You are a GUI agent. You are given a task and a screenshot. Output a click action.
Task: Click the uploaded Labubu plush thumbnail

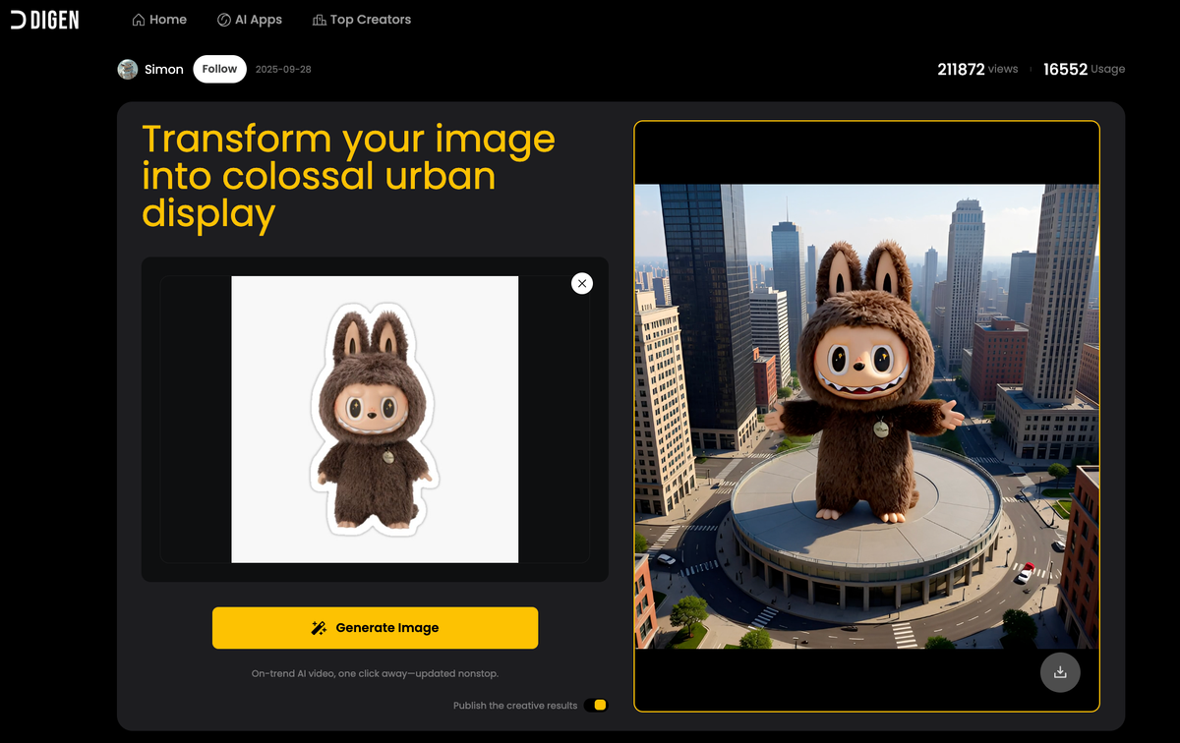pyautogui.click(x=375, y=418)
